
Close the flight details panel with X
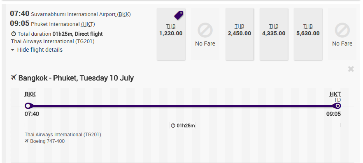coord(351,69)
